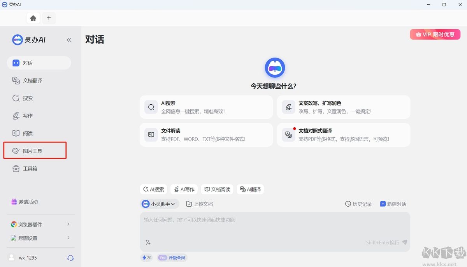Open the quick command lightning icon in input box
This screenshot has height=267, width=467.
point(148,242)
